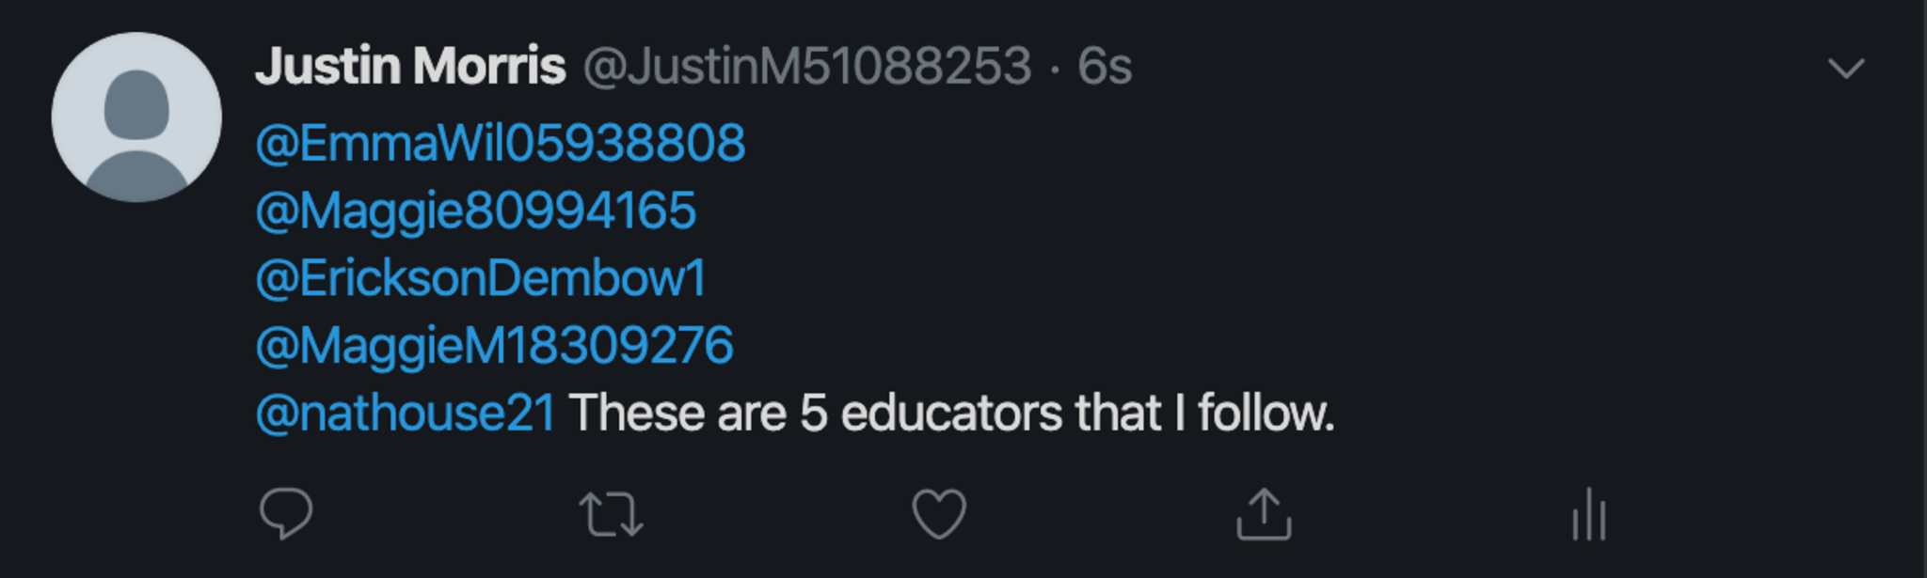
Task: Click the share icon under the tweet
Action: (x=1264, y=514)
